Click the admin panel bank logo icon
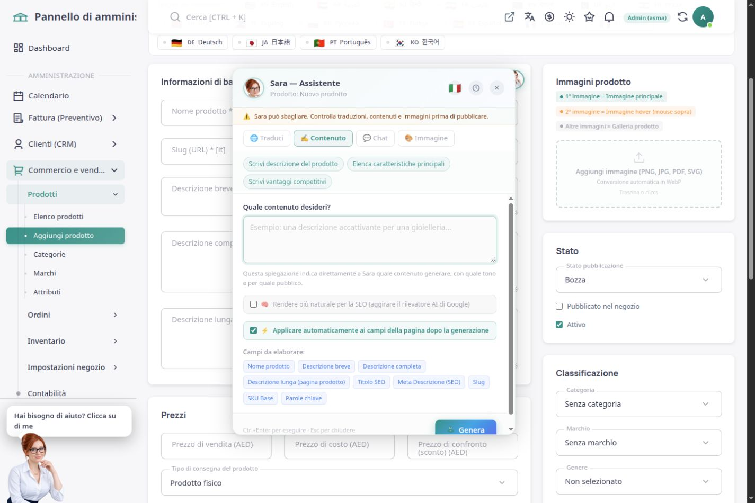755x503 pixels. 21,17
